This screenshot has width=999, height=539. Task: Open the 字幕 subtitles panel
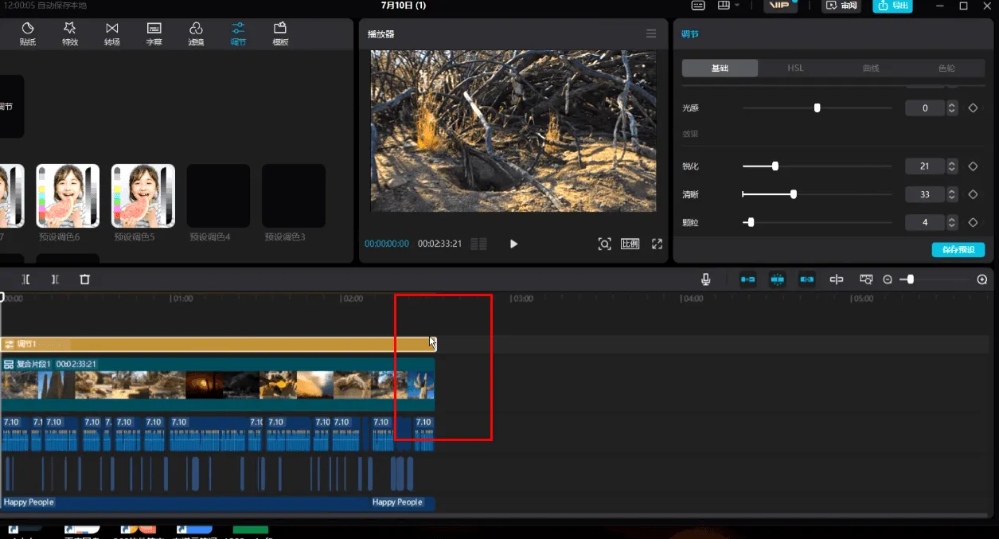point(154,33)
